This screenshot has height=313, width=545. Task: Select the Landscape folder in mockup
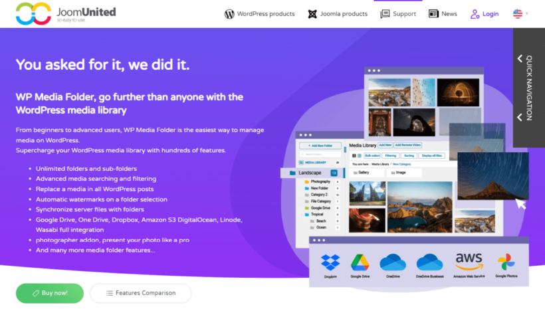click(312, 173)
